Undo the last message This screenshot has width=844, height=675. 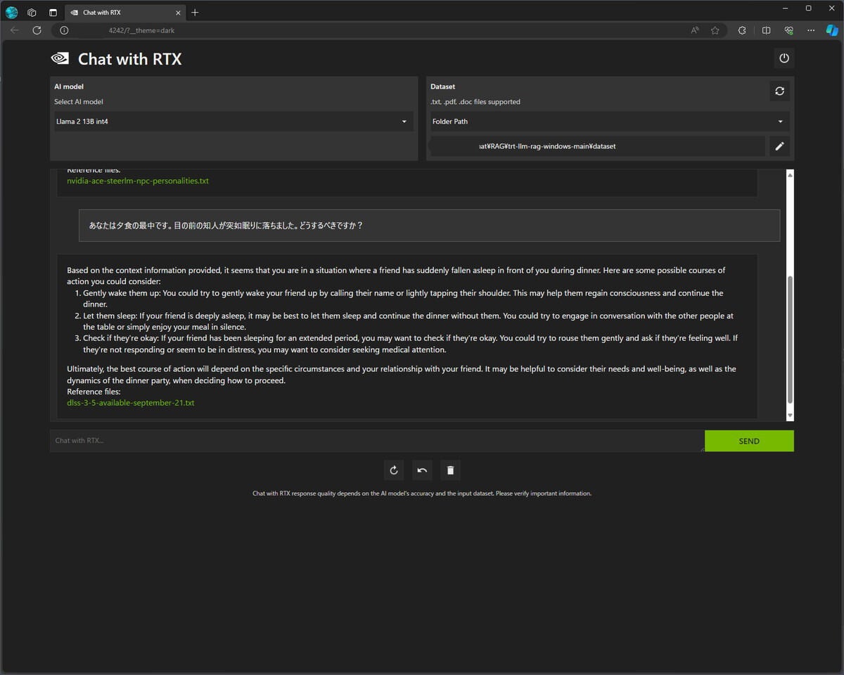coord(421,470)
